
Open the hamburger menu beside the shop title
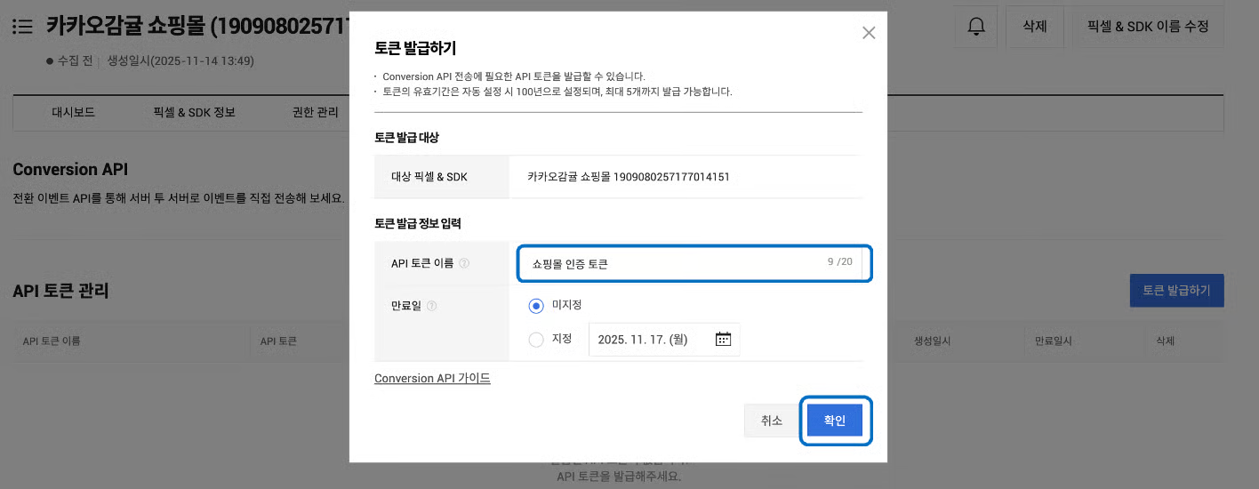click(23, 27)
